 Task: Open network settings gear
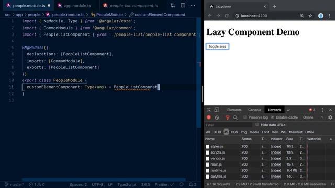[x=330, y=118]
